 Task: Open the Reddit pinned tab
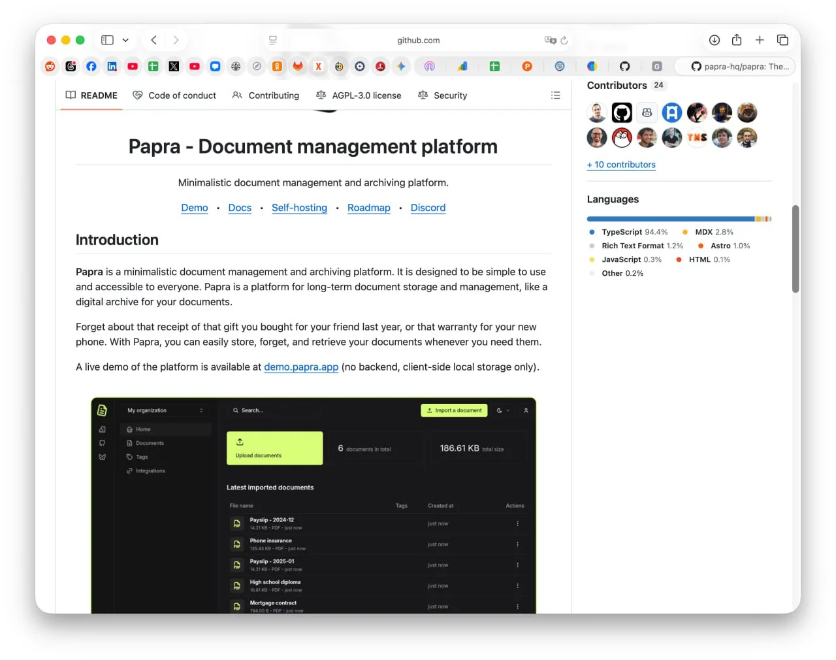coord(50,66)
